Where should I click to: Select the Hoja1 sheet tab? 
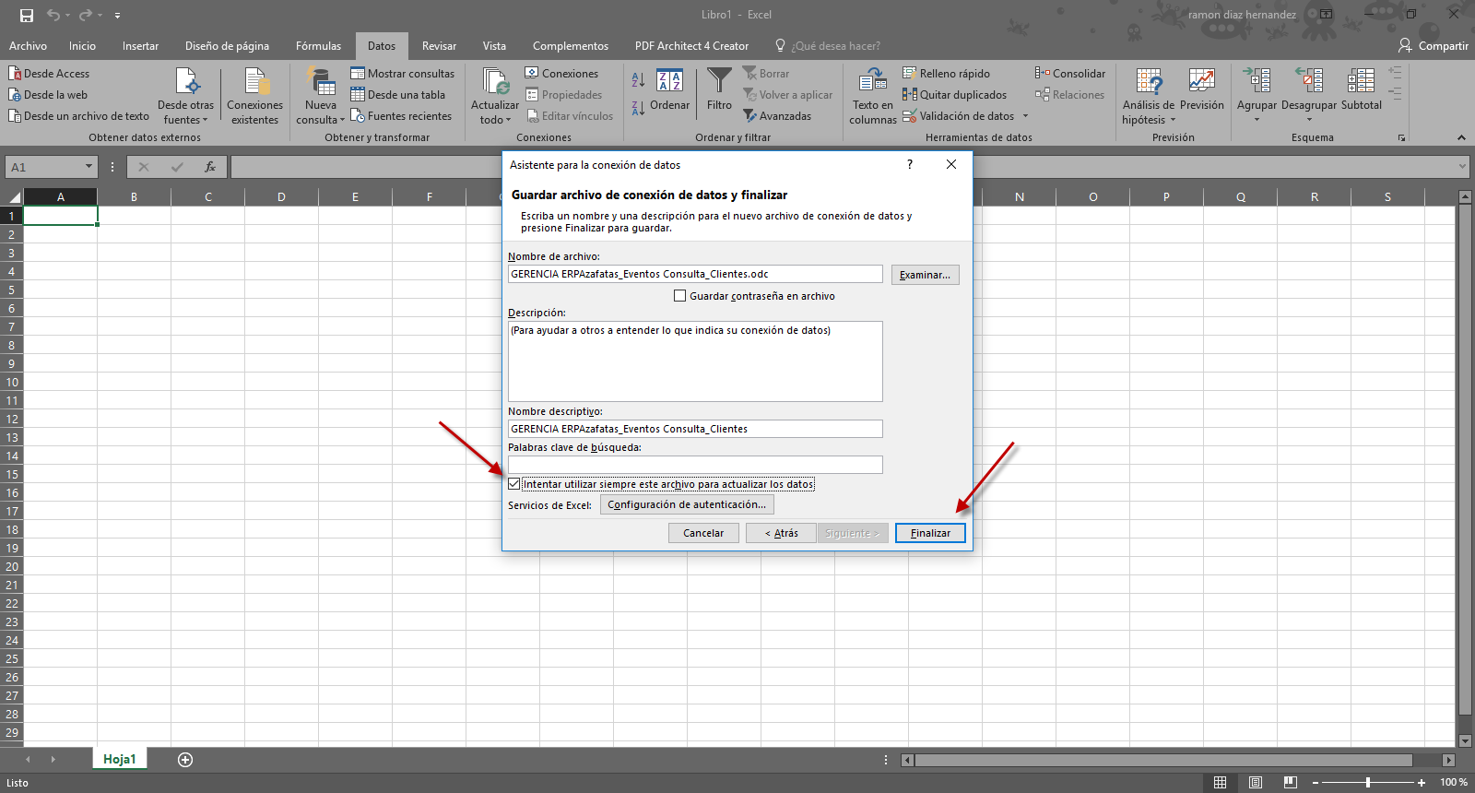[x=119, y=759]
